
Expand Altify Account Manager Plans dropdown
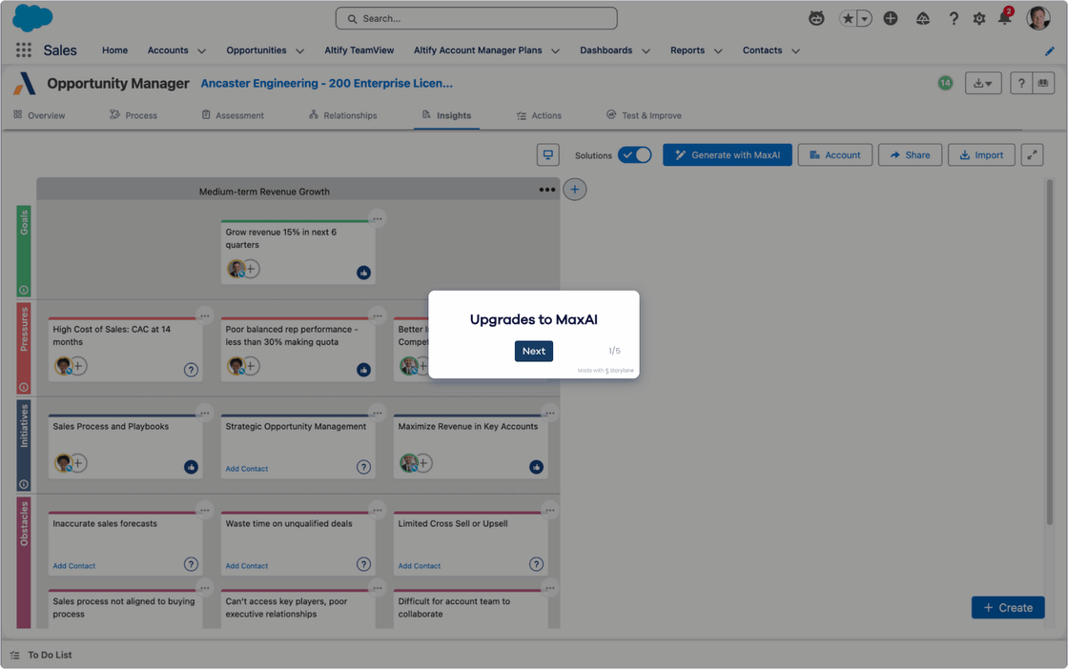point(555,51)
